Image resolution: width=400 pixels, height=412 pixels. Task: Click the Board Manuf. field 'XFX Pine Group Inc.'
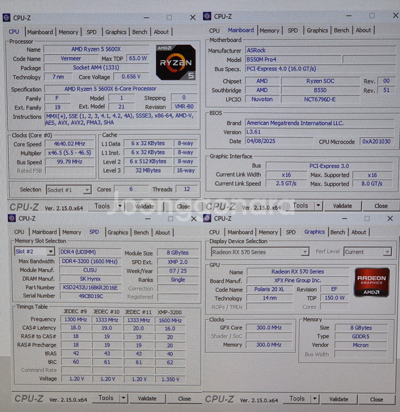tap(298, 280)
